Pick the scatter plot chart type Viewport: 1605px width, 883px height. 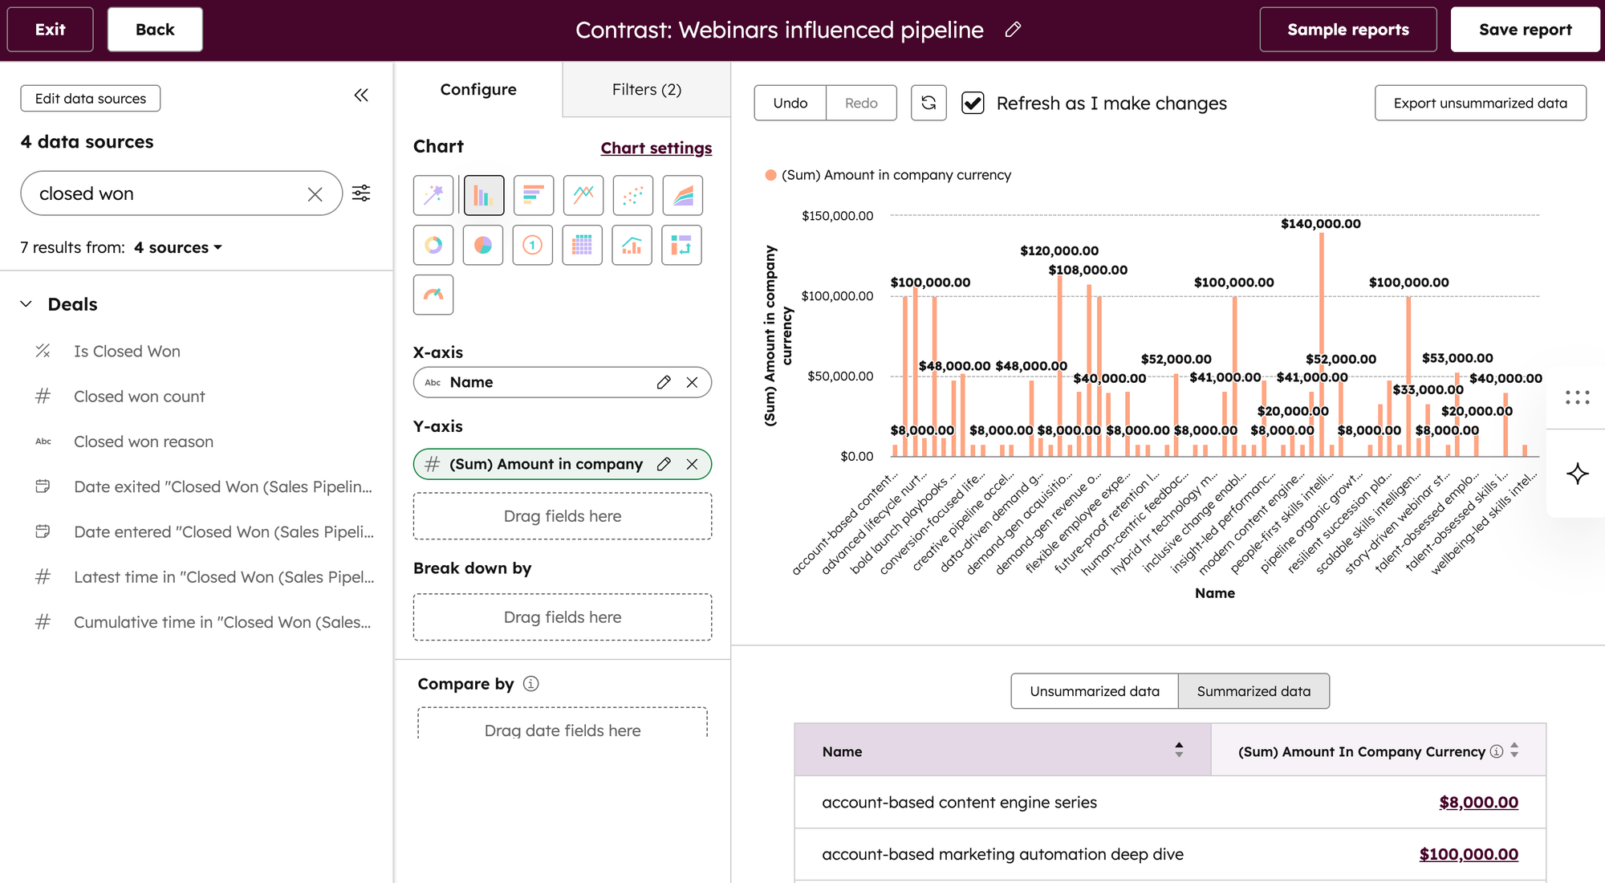coord(632,195)
